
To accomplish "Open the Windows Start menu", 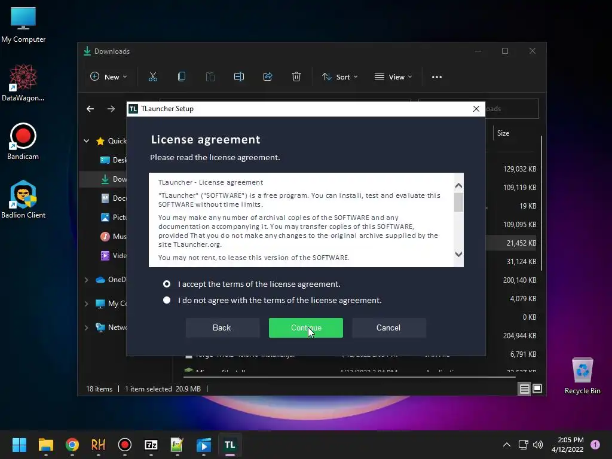I will coord(19,445).
